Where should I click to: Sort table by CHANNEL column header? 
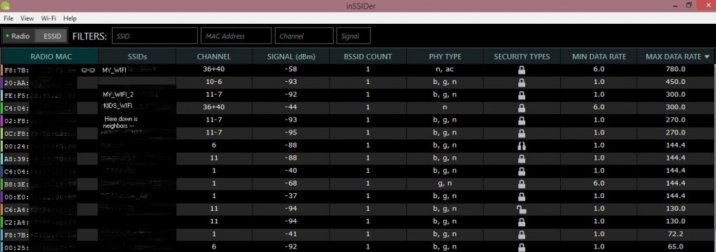(x=214, y=57)
